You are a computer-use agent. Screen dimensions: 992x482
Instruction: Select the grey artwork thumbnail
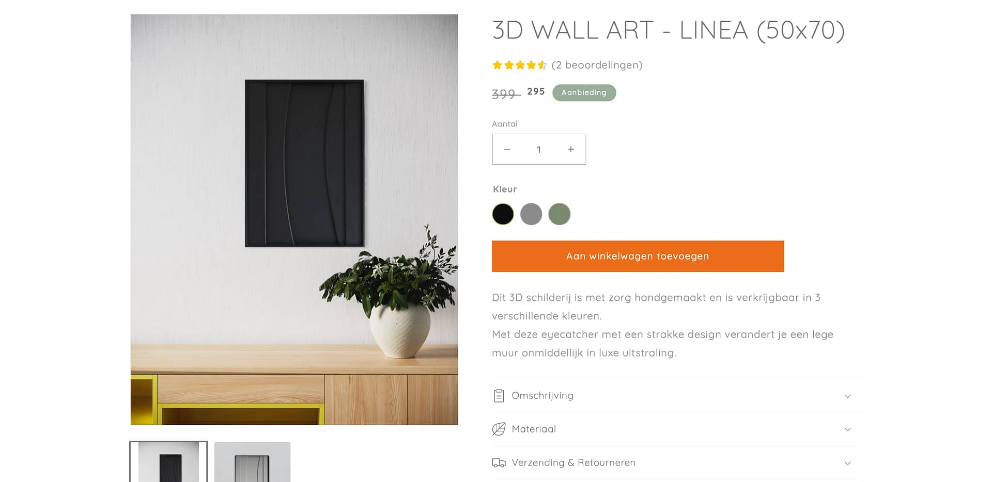(252, 462)
